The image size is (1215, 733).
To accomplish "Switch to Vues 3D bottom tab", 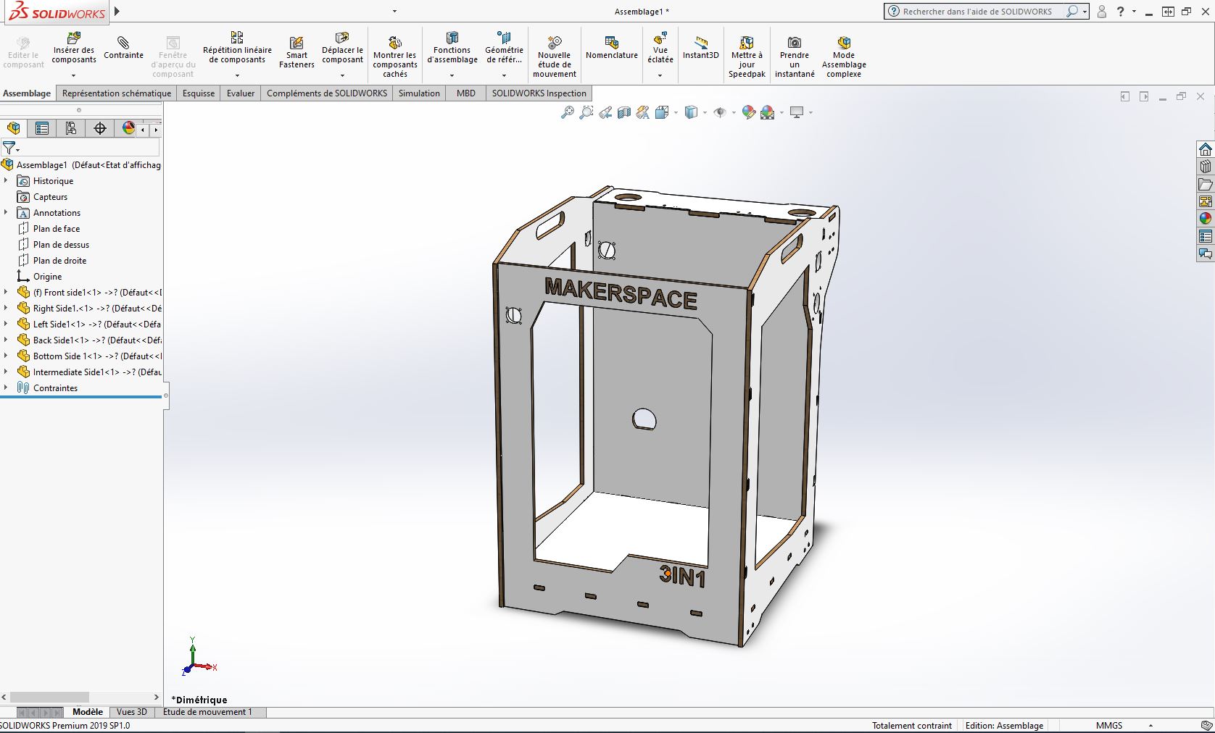I will (132, 712).
